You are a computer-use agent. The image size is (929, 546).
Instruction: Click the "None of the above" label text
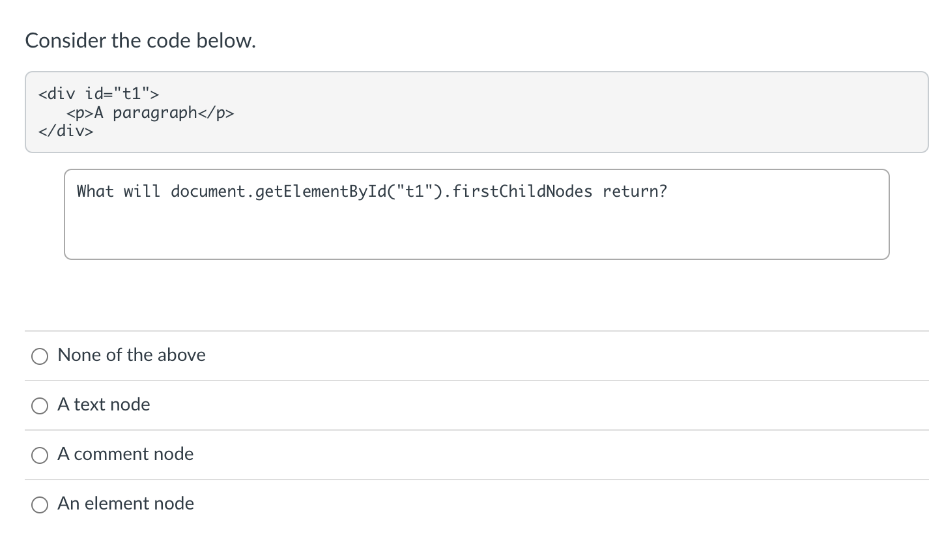point(132,355)
